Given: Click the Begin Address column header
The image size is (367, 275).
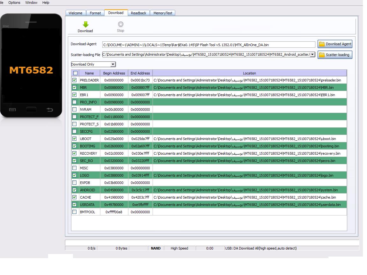Looking at the screenshot, I should tap(114, 73).
